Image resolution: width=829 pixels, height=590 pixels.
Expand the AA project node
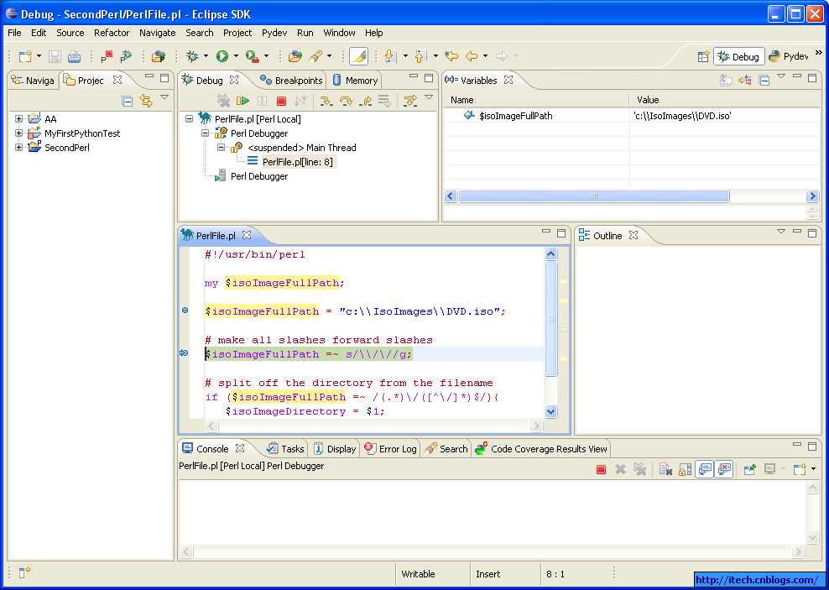coord(19,119)
